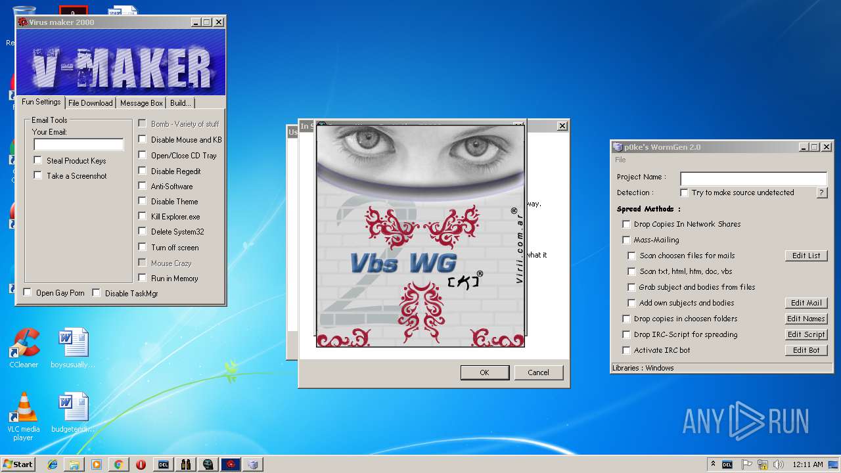Switch to the File Download tab
Screen dimensions: 841x473
click(91, 102)
